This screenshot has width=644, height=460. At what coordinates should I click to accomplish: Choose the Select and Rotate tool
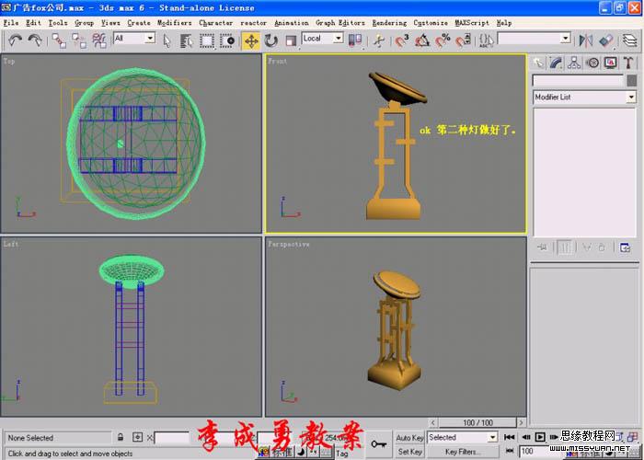click(x=271, y=40)
